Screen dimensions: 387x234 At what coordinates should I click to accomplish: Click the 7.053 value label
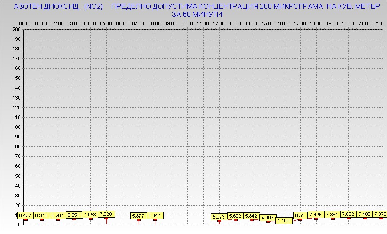(90, 215)
